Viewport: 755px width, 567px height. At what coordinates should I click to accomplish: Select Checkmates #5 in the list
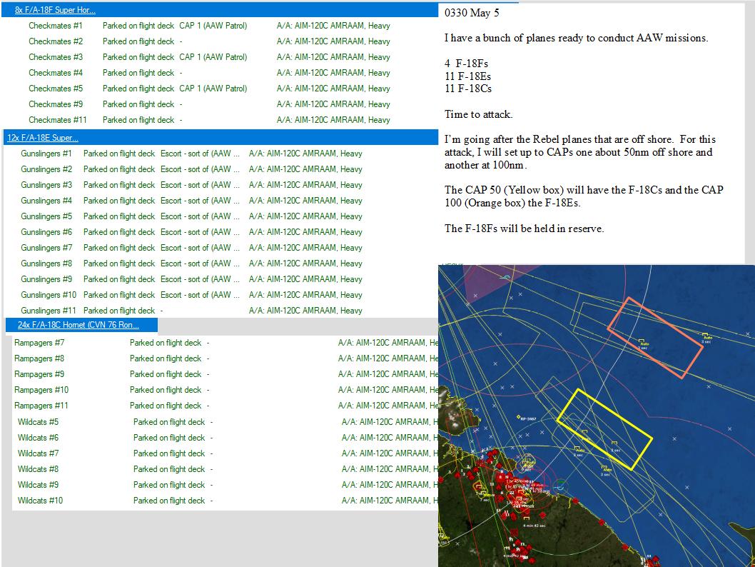56,89
